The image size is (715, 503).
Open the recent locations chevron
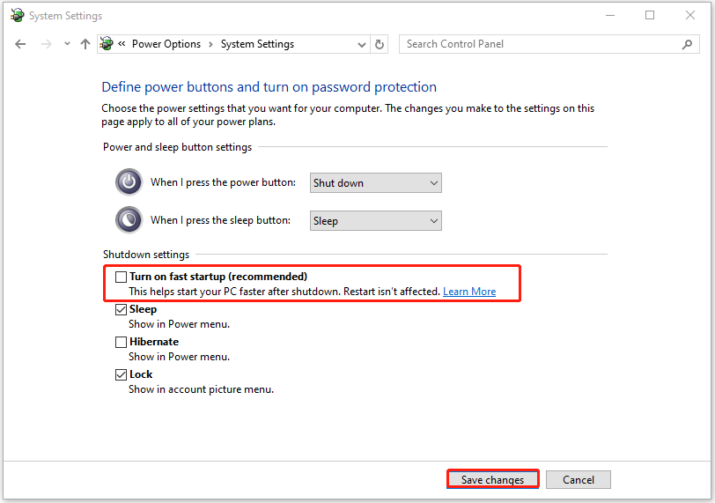pyautogui.click(x=67, y=44)
